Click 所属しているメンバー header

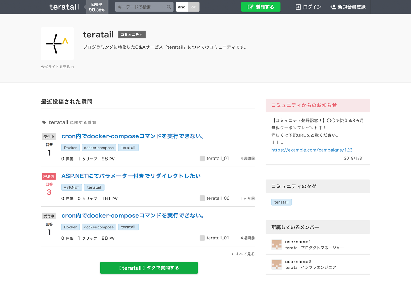click(318, 227)
